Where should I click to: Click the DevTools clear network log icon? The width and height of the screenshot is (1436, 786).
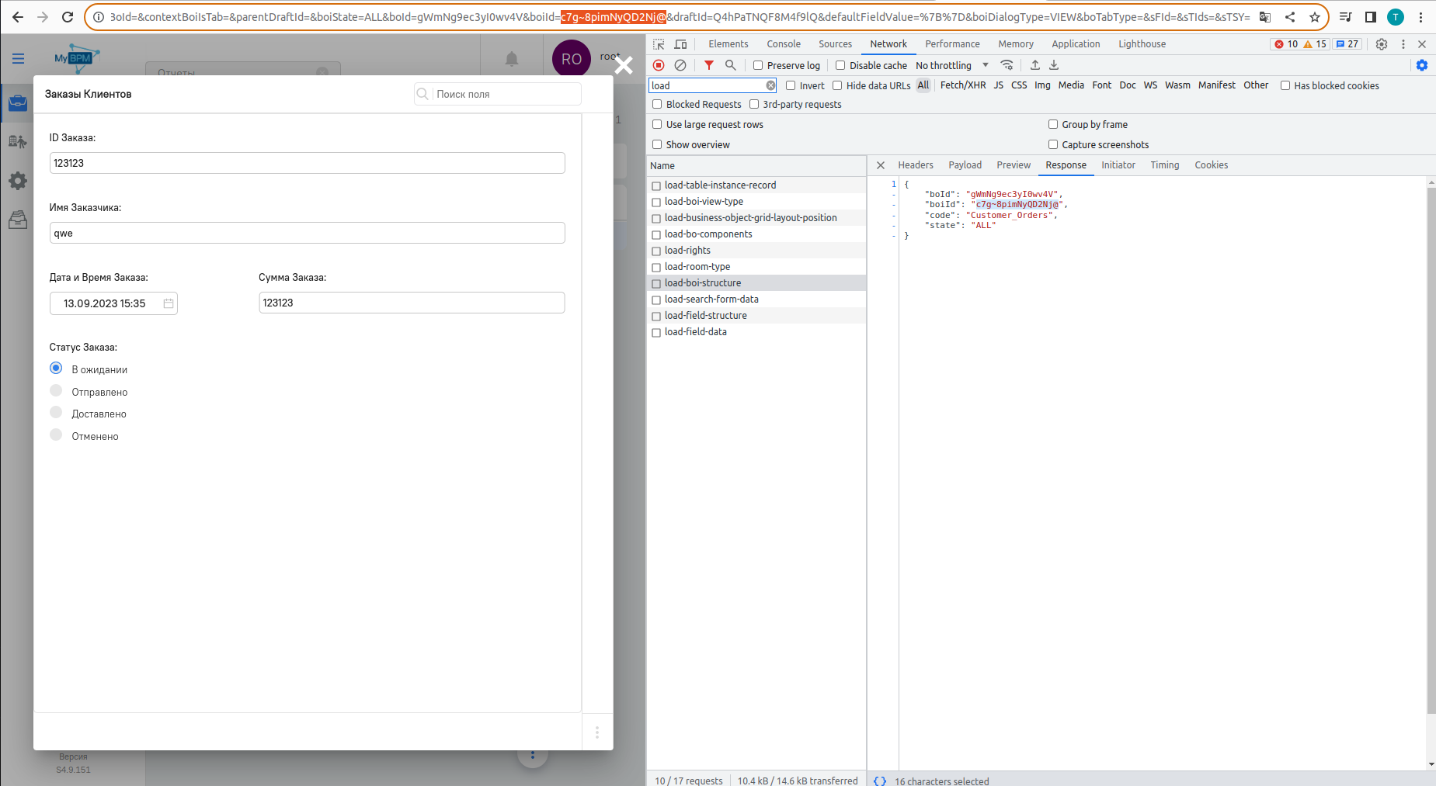pos(680,65)
